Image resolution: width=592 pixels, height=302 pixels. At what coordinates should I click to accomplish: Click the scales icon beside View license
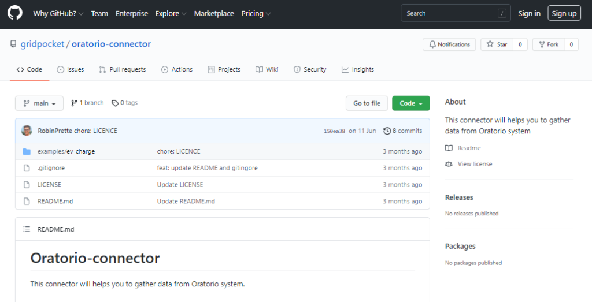tap(449, 164)
